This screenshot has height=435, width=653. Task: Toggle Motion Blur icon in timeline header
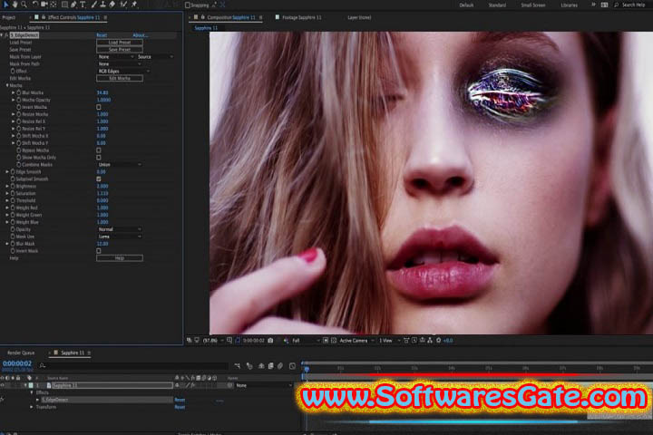tap(280, 366)
